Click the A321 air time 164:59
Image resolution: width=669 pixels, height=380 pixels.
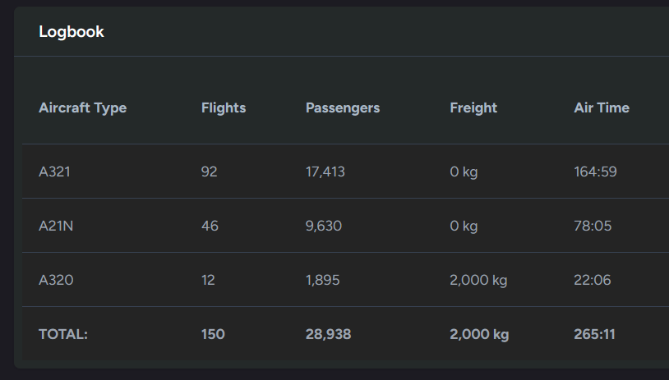595,172
